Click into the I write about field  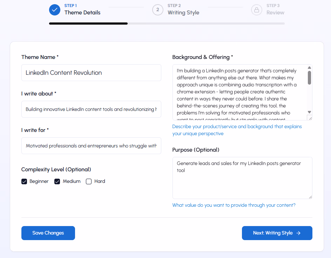[91, 109]
